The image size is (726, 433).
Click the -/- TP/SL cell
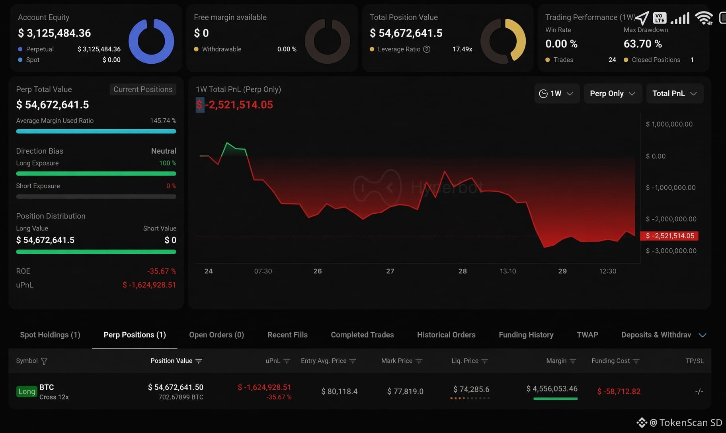(x=699, y=391)
